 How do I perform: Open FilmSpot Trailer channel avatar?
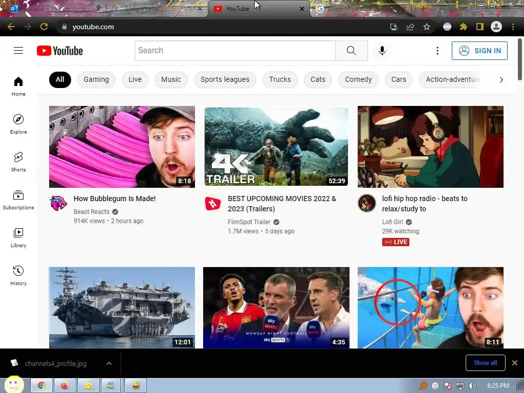click(x=213, y=203)
